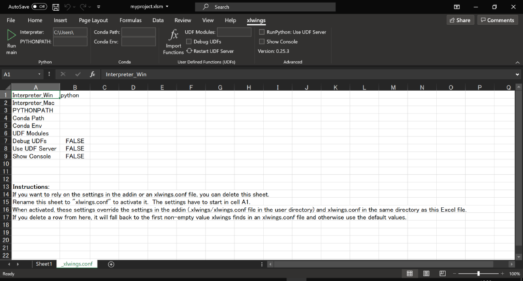
Task: Click the UDF Modules input field
Action: pyautogui.click(x=234, y=32)
